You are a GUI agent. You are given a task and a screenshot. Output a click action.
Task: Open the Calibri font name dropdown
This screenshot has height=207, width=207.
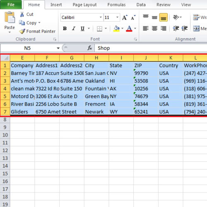[x=101, y=17]
